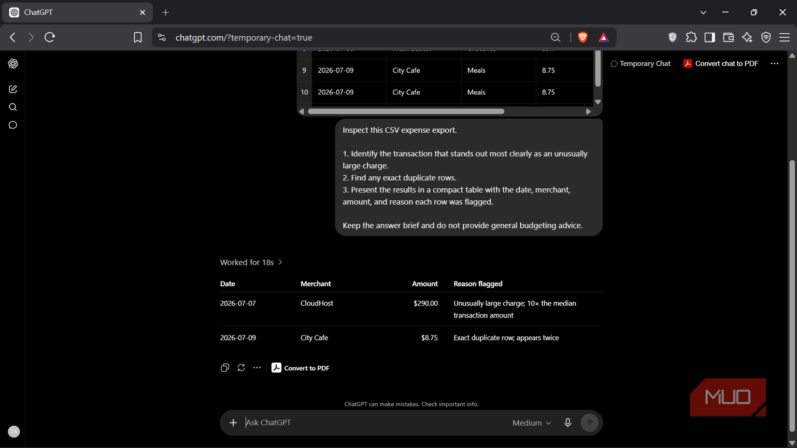
Task: Click the 2026-07-07 date cell
Action: coord(238,303)
